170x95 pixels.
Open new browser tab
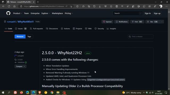[x=38, y=2]
